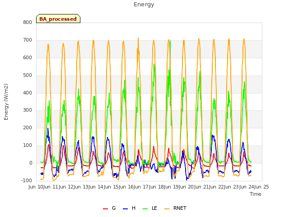
Task: Click the BA_processed label box
Action: pos(58,19)
